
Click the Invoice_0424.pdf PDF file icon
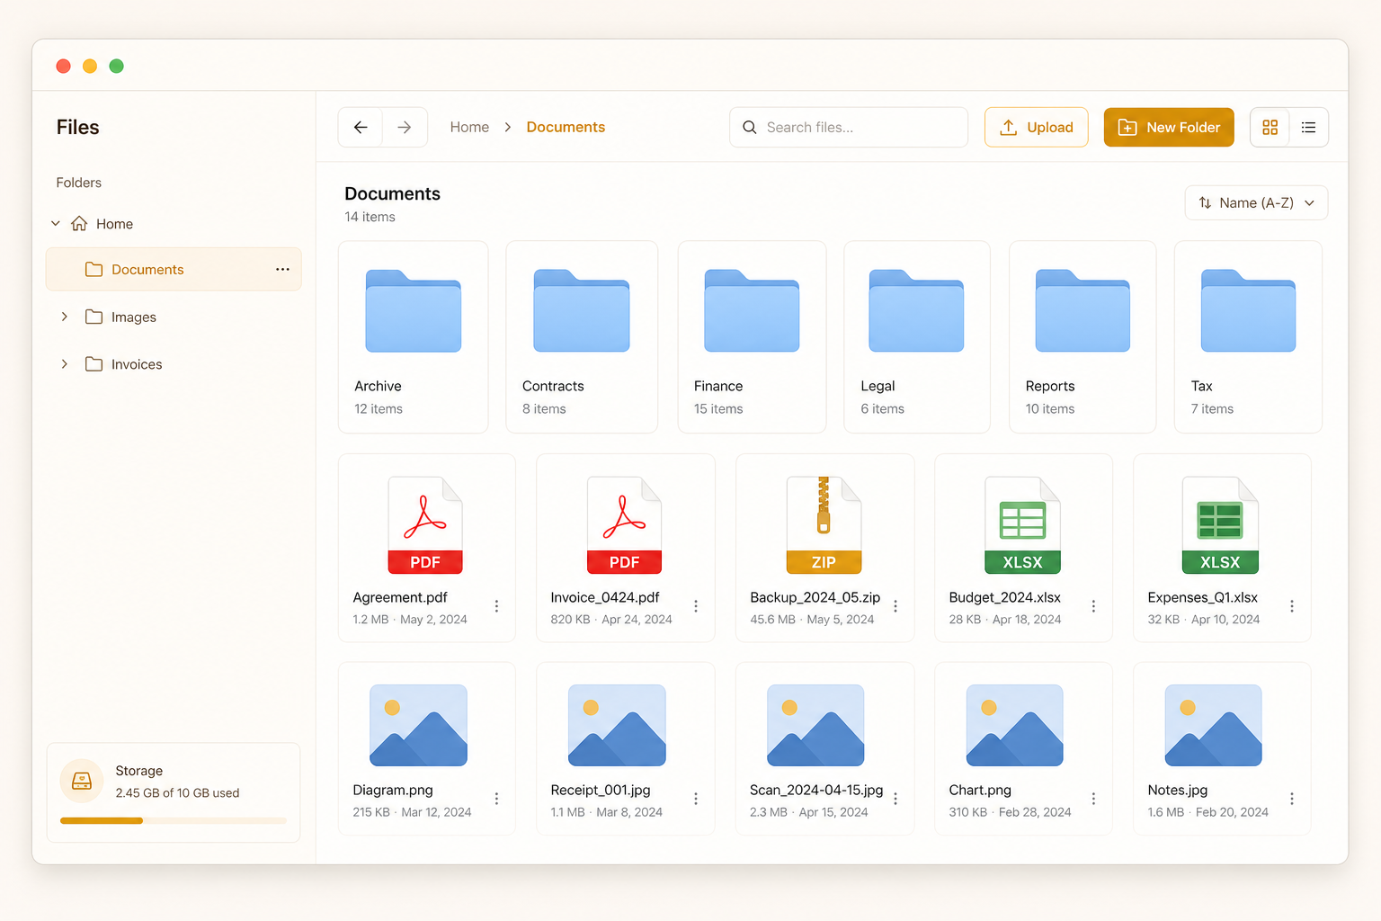624,525
